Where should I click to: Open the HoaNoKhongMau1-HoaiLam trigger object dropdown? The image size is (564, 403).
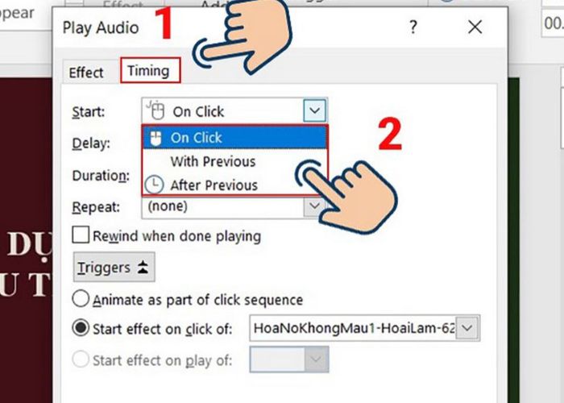point(365,328)
